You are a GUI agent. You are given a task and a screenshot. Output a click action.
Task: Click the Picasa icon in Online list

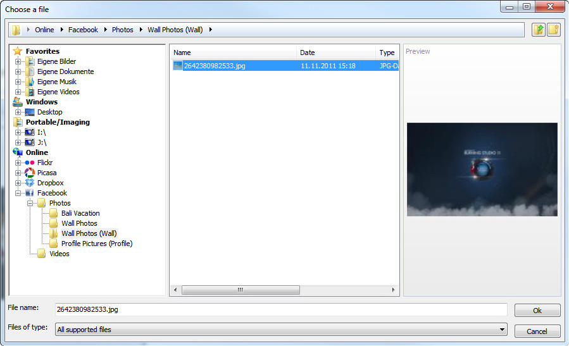pyautogui.click(x=30, y=173)
